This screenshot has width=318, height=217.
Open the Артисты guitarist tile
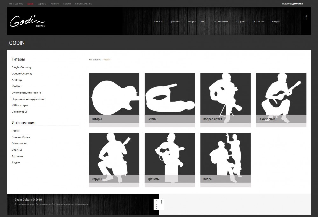coord(170,160)
